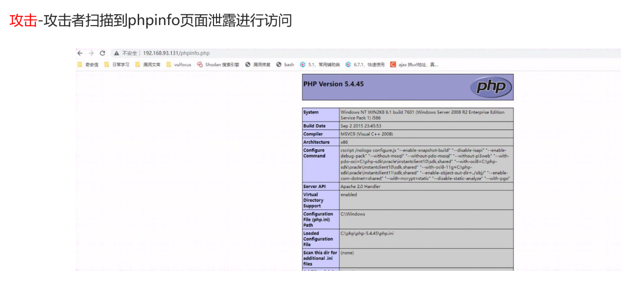Open the Shodan 搜索引擎 bookmark
621x286 pixels.
point(218,64)
